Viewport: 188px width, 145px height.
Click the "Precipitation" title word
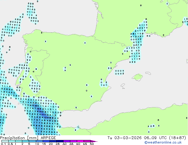pyautogui.click(x=12, y=138)
